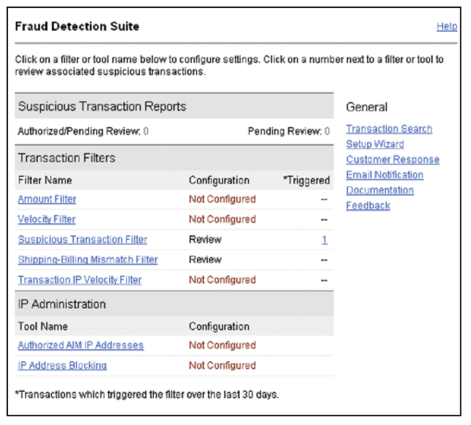Open IP Address Blocking tool
Viewport: 471px width, 425px height.
[x=62, y=365]
